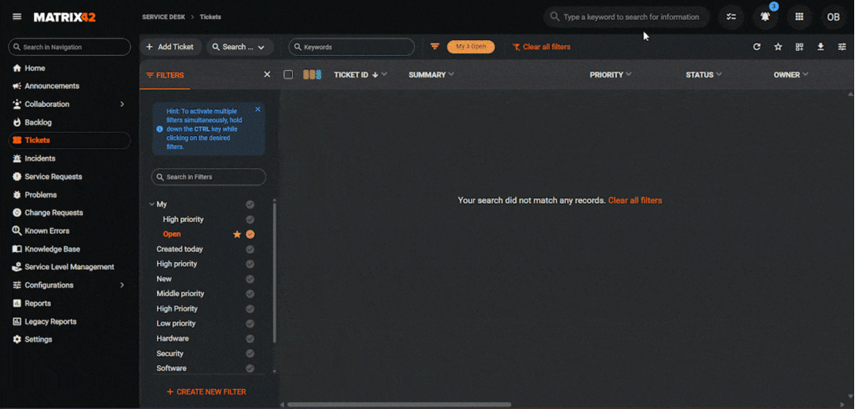This screenshot has width=855, height=409.
Task: Click the task checklist icon in header
Action: pos(731,17)
